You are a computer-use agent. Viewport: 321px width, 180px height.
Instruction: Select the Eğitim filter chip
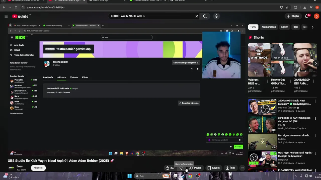click(x=285, y=27)
